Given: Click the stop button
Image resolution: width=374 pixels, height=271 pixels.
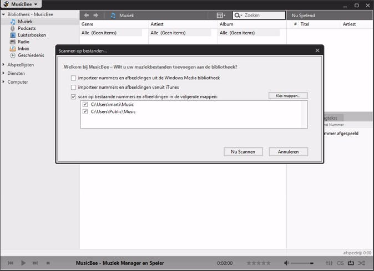Looking at the screenshot, I should [48, 263].
